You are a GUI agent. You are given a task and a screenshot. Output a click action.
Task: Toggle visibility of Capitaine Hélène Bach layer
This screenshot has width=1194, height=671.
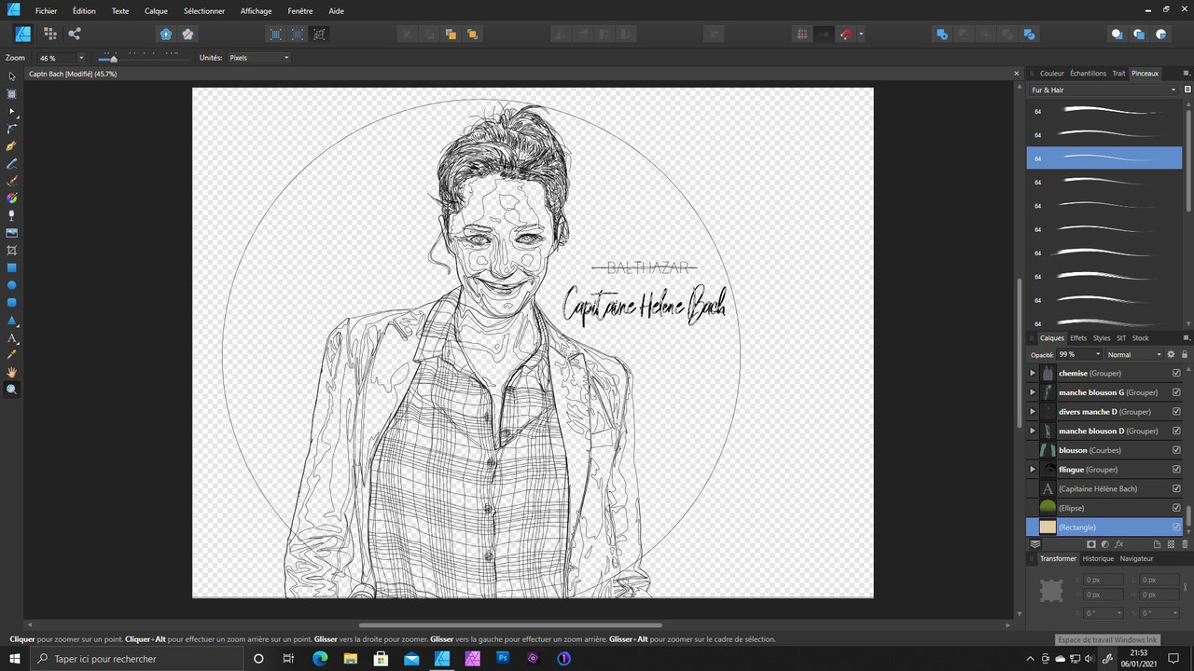(1176, 488)
